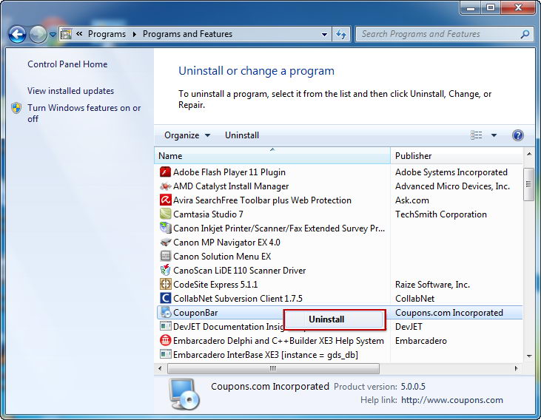The width and height of the screenshot is (541, 420).
Task: Click the Adobe Flash Player 11 Plugin icon
Action: [x=166, y=172]
